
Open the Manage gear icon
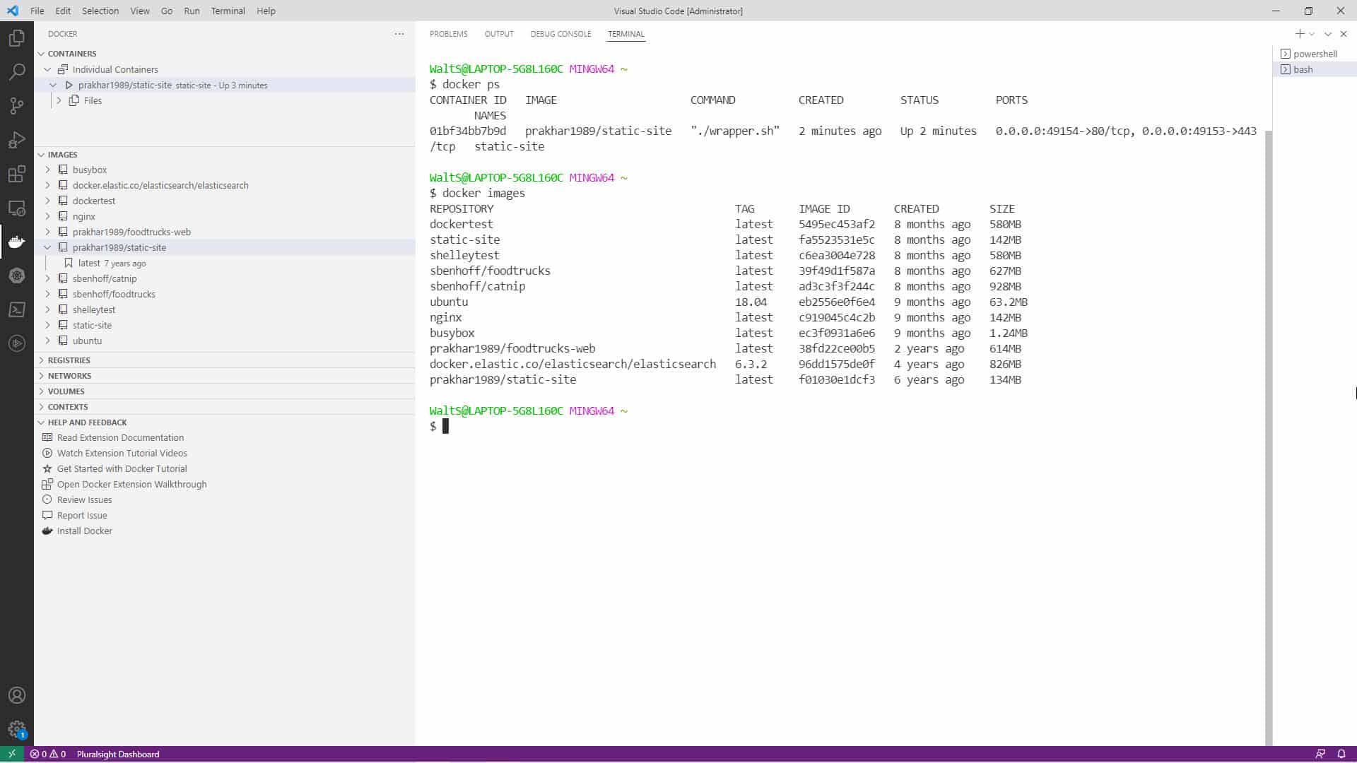pos(16,729)
